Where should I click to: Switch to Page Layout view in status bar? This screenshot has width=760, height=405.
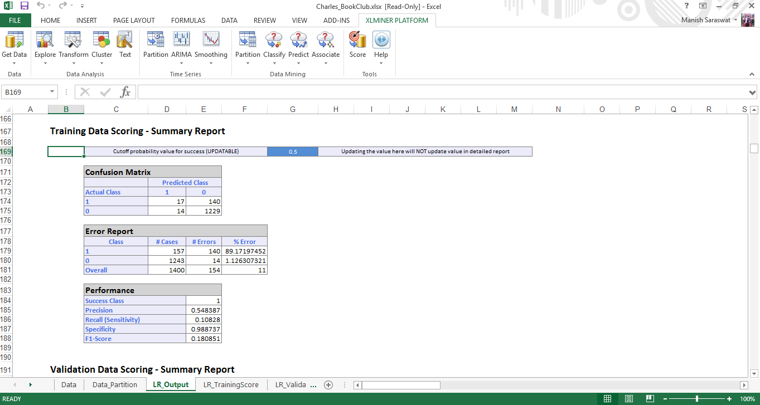[x=628, y=399]
